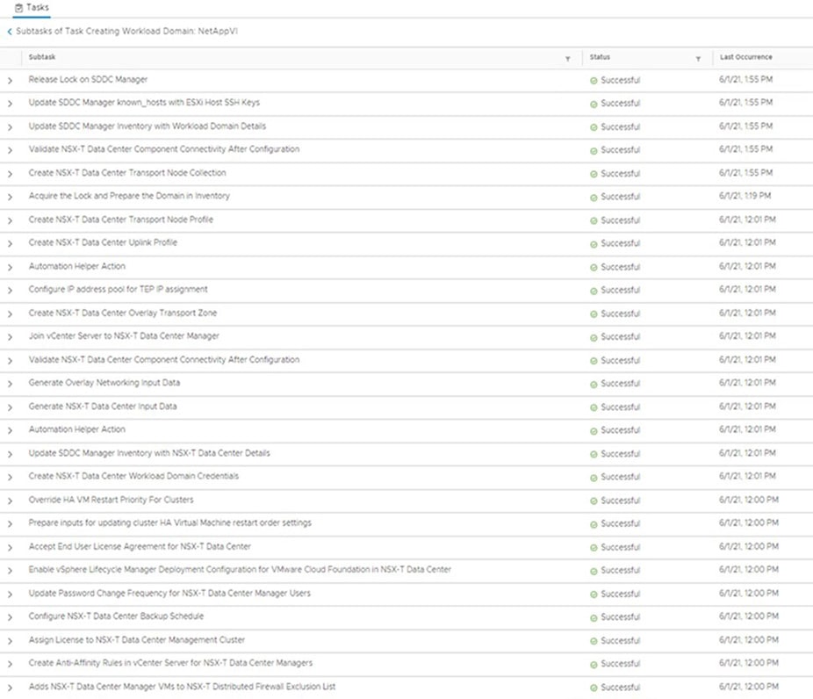The image size is (813, 699).
Task: Select 'Create NSX-T Data Center Workload Domain Credentials' text
Action: 133,476
